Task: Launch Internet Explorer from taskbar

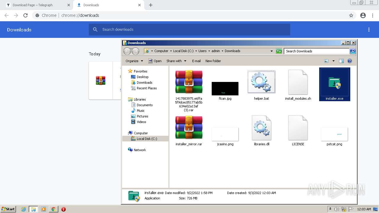Action: tap(24, 209)
